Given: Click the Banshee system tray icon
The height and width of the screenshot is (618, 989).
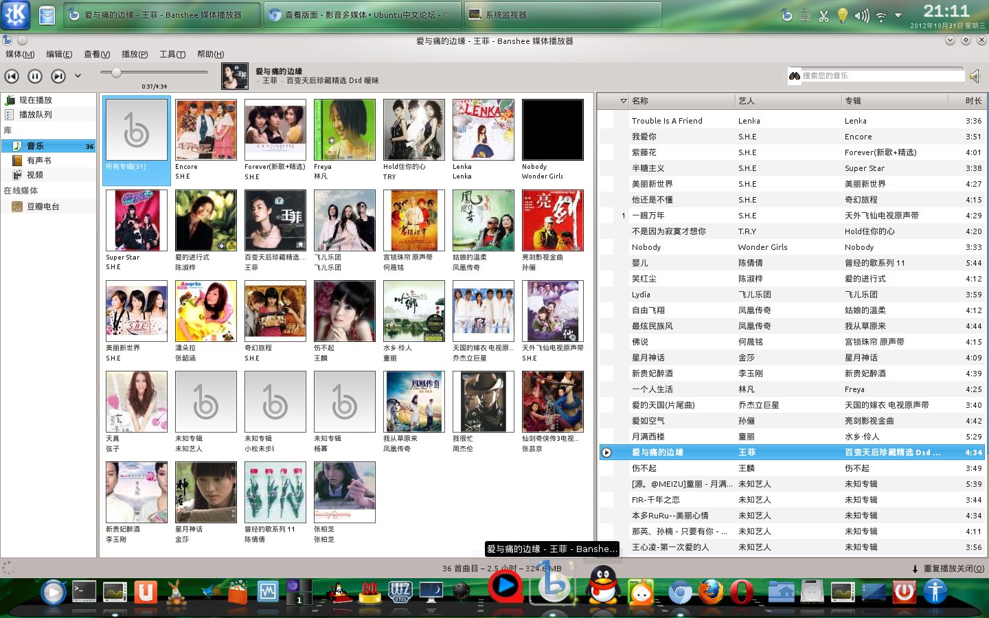Looking at the screenshot, I should click(786, 15).
